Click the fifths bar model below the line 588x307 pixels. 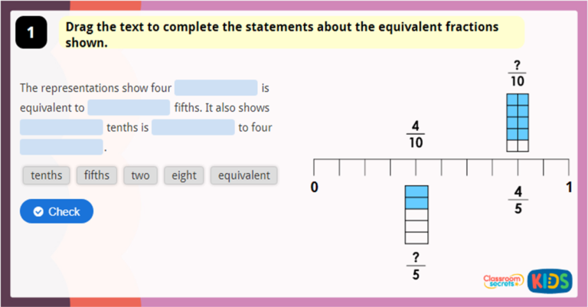[x=416, y=214]
